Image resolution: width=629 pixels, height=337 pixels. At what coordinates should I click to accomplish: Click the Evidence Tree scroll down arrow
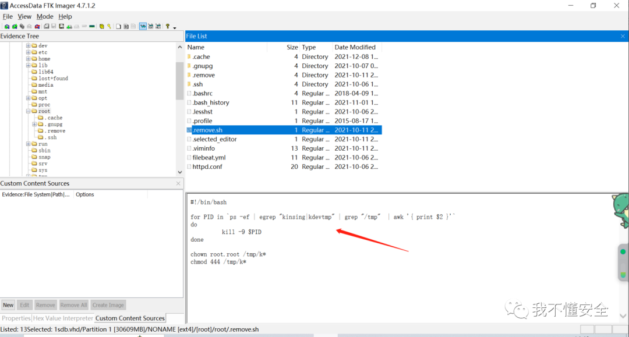179,172
